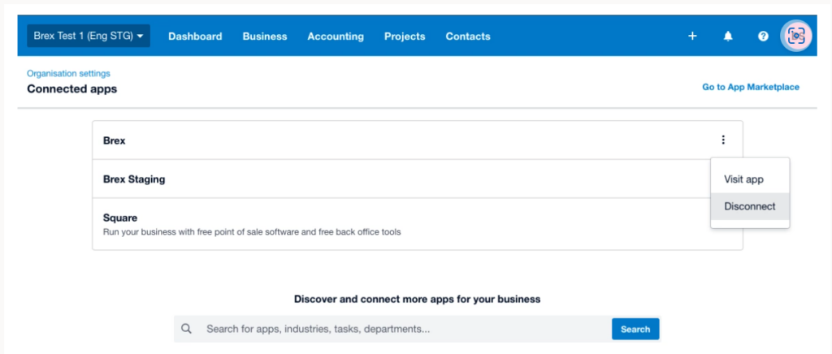Viewport: 832px width, 354px height.
Task: Open the Accounting menu
Action: (x=336, y=37)
